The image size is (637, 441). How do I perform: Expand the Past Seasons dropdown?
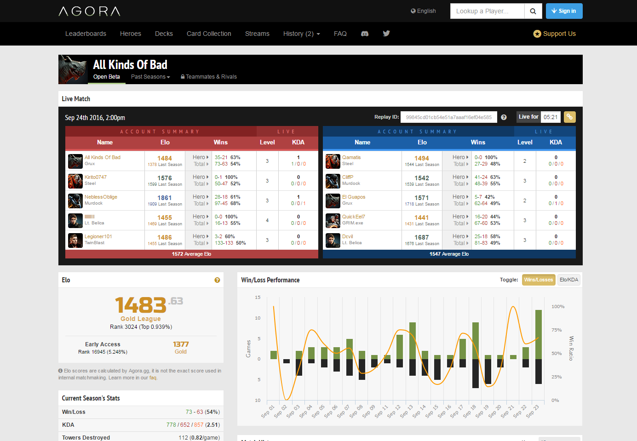point(150,77)
